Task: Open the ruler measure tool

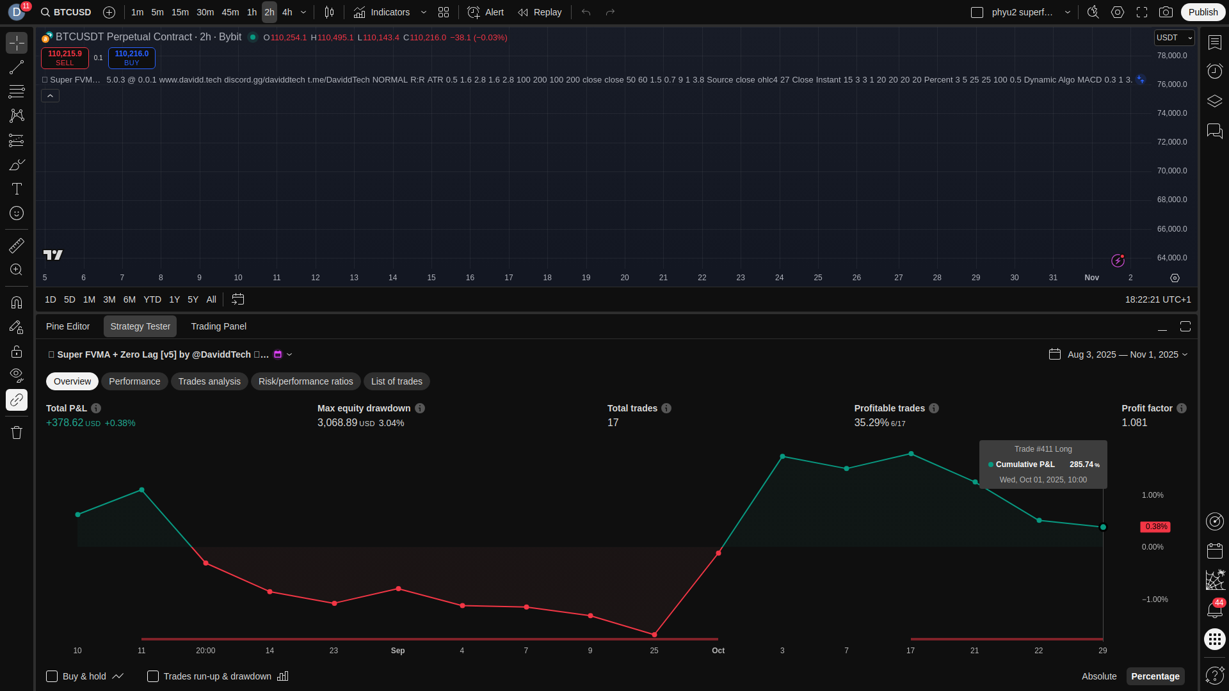Action: (x=17, y=246)
